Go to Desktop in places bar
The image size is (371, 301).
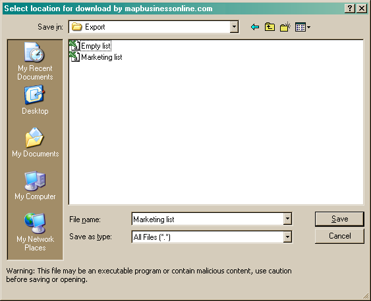(35, 101)
